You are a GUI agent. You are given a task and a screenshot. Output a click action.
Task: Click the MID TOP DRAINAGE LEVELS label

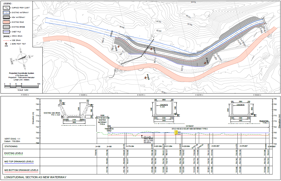click(x=19, y=162)
